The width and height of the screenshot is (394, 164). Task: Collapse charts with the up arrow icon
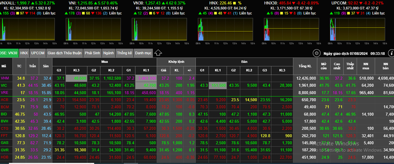tap(158, 53)
